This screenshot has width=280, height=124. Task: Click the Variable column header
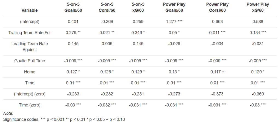(x=30, y=10)
